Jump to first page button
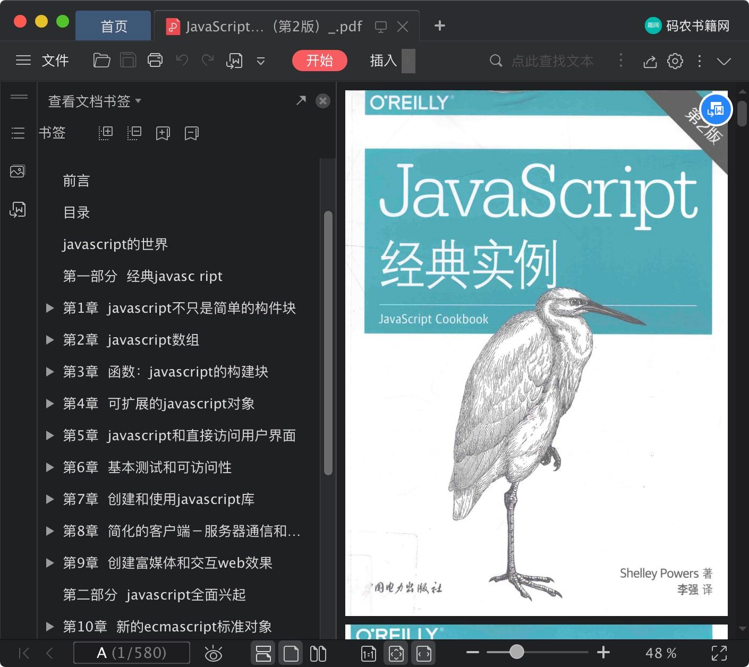Image resolution: width=749 pixels, height=667 pixels. coord(24,653)
